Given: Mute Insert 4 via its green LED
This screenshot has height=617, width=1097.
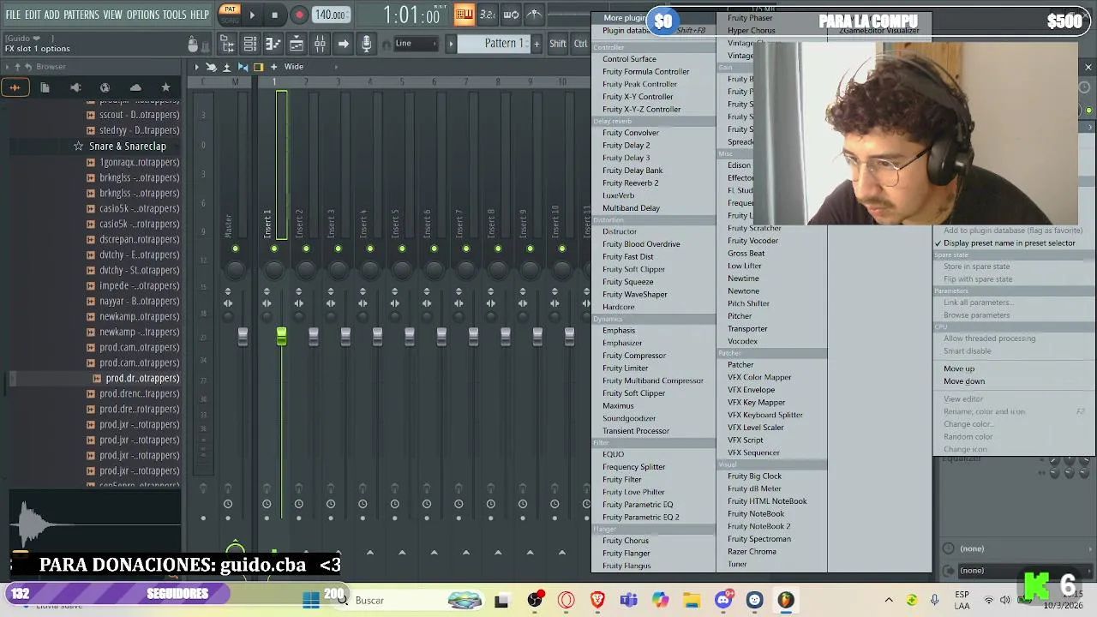Looking at the screenshot, I should [369, 249].
